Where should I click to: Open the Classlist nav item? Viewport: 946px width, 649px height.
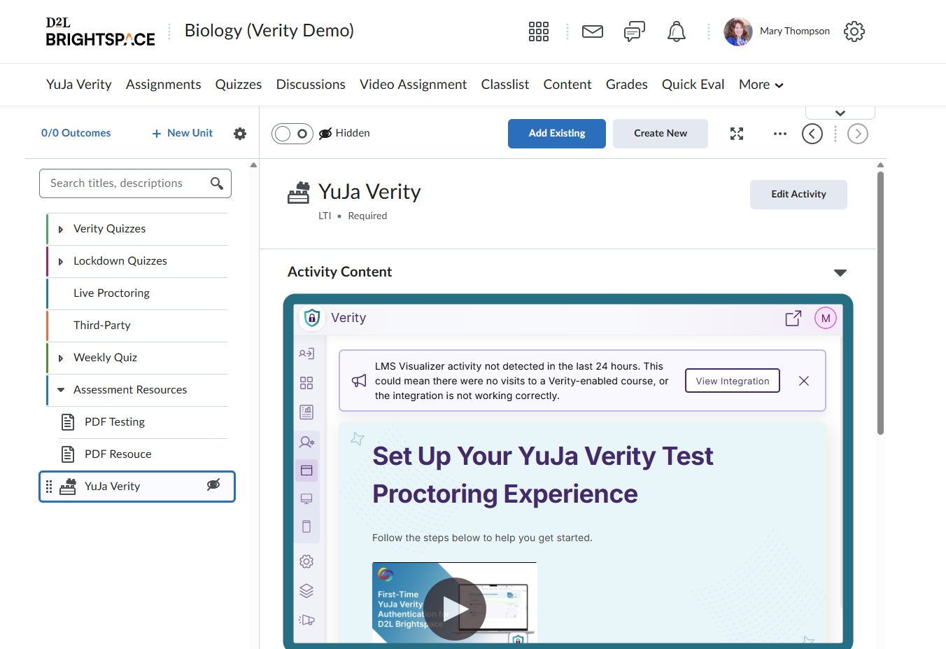pyautogui.click(x=505, y=85)
